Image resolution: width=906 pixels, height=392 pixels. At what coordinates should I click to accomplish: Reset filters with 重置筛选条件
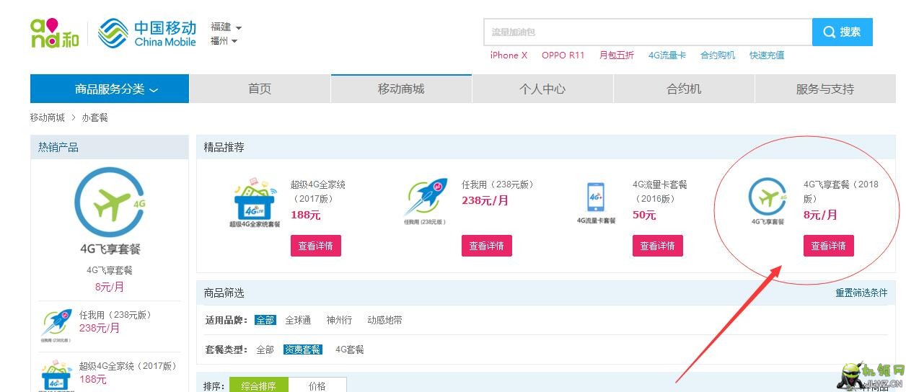(x=861, y=293)
